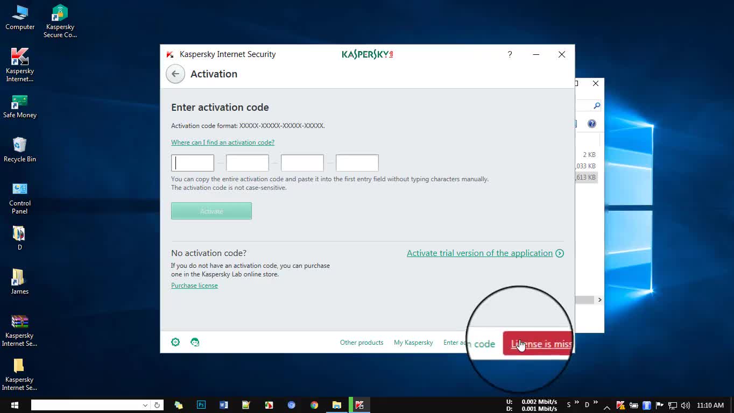The width and height of the screenshot is (734, 413).
Task: Open the James folder on desktop
Action: pyautogui.click(x=19, y=281)
